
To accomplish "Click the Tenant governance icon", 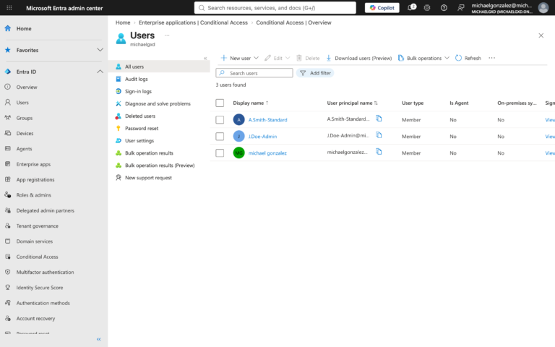I will point(8,226).
